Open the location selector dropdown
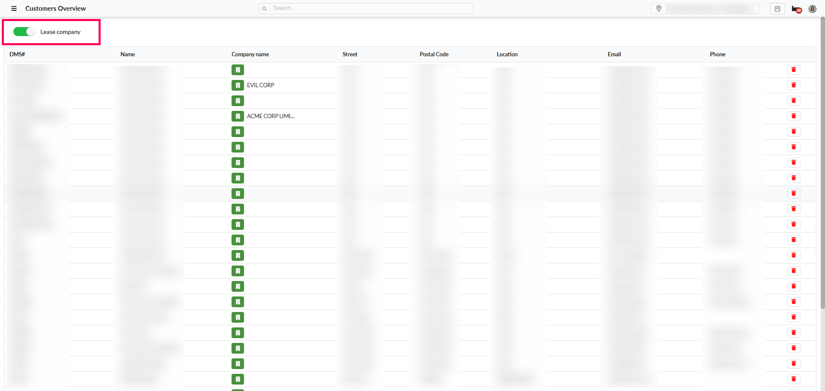825x391 pixels. 704,9
